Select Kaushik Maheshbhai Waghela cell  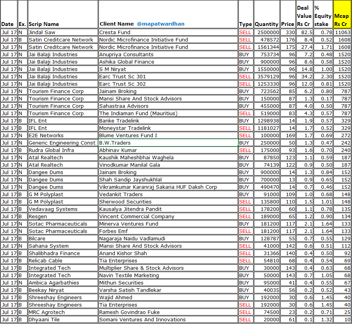pyautogui.click(x=168, y=157)
